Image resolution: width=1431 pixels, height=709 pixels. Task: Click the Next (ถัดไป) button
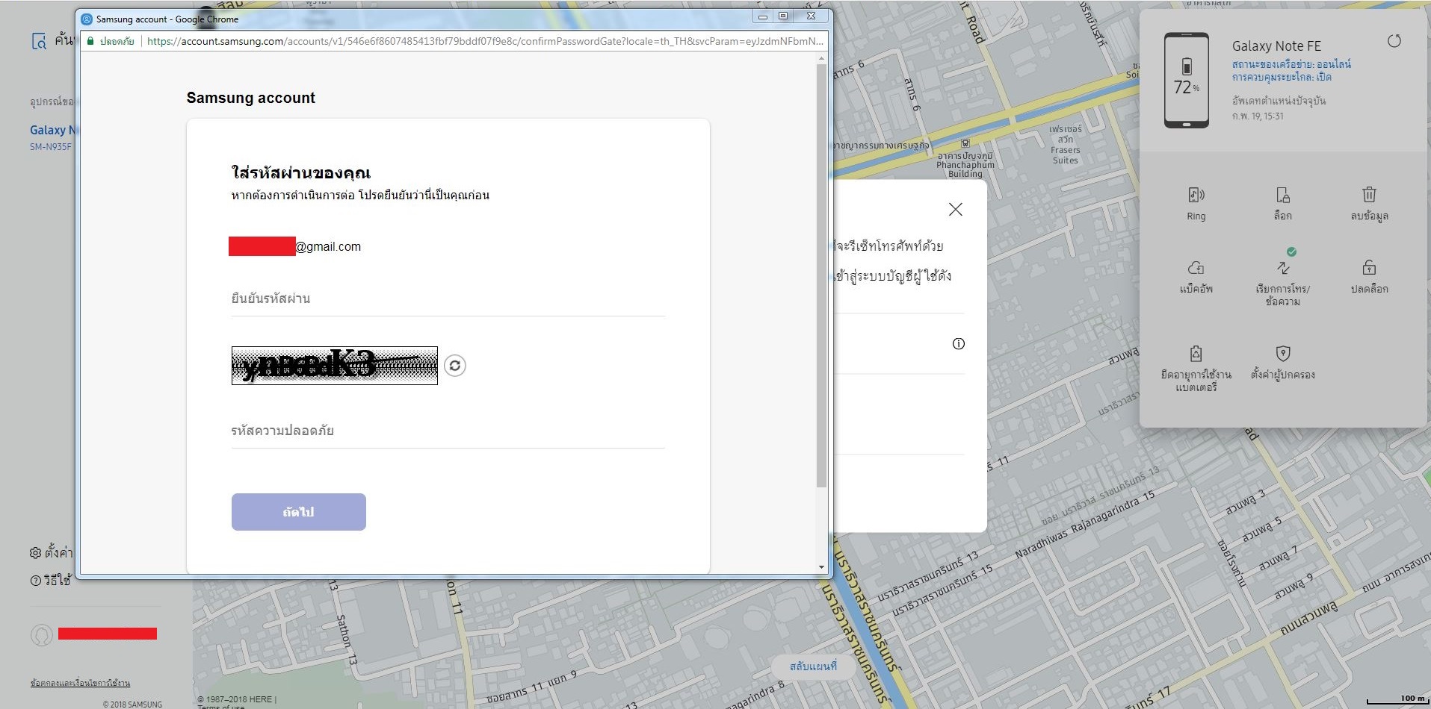click(x=298, y=512)
